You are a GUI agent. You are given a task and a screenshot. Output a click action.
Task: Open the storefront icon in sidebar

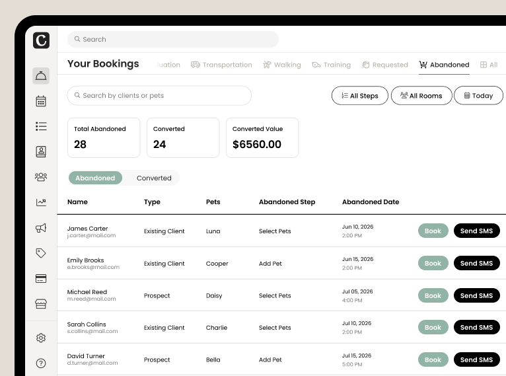click(41, 304)
